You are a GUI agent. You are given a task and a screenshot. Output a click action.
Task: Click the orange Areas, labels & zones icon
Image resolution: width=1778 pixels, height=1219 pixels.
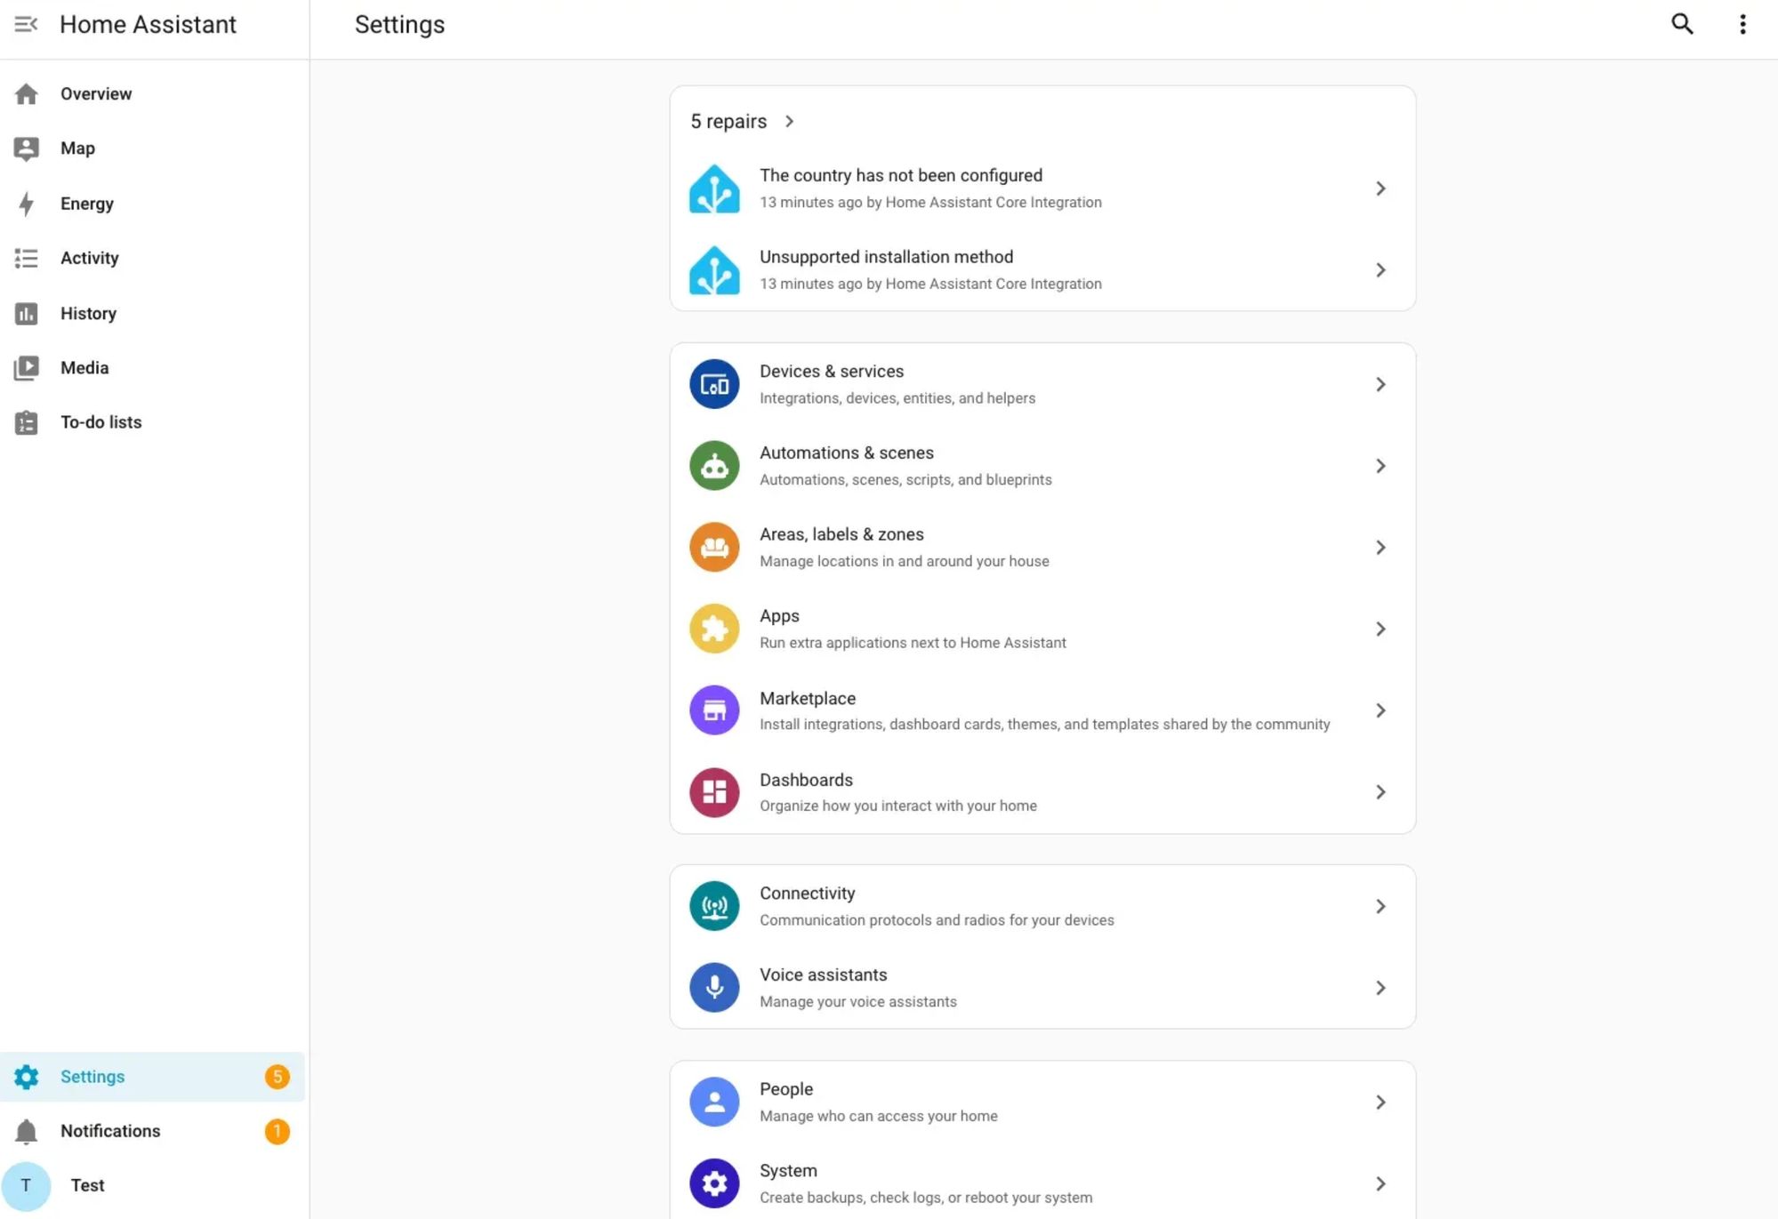coord(714,548)
